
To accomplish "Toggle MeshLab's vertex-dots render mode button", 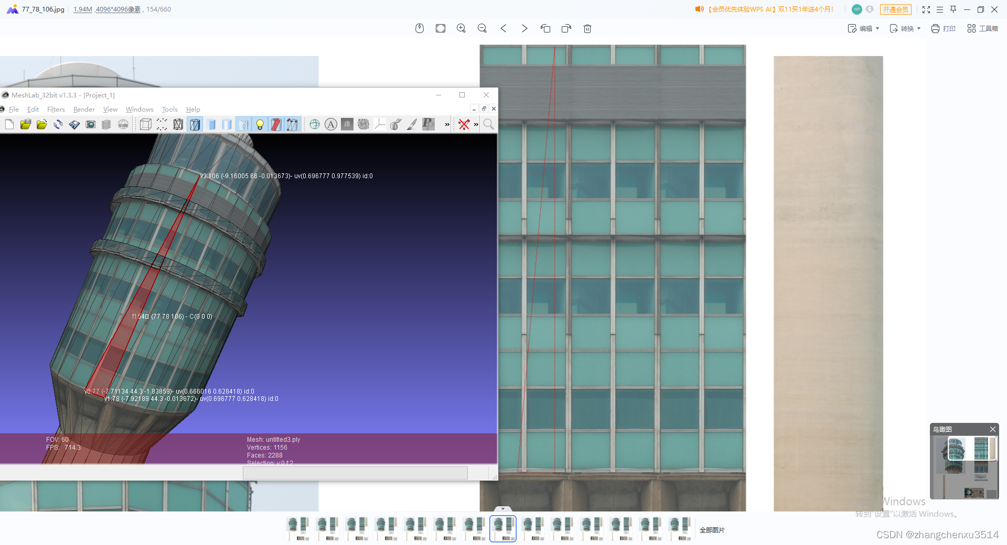I will (x=292, y=124).
